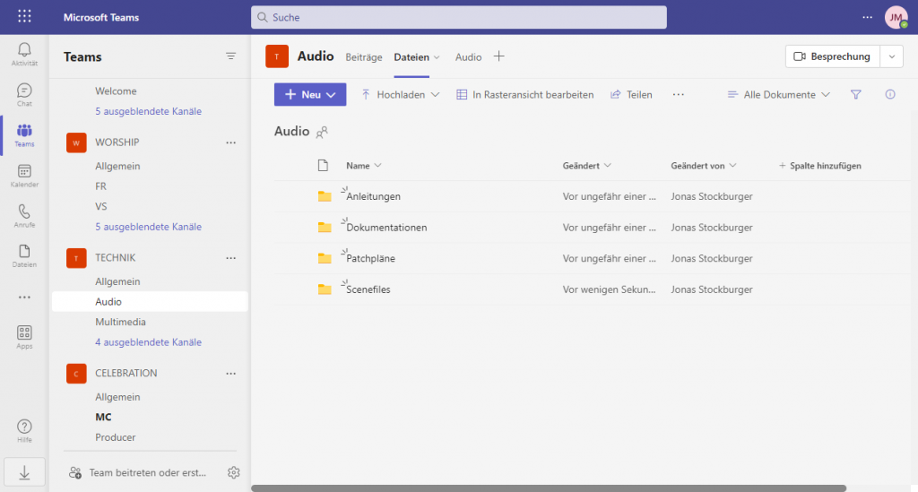Open Anrufe phone icon

[24, 215]
